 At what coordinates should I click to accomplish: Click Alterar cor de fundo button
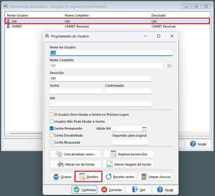[76, 164]
